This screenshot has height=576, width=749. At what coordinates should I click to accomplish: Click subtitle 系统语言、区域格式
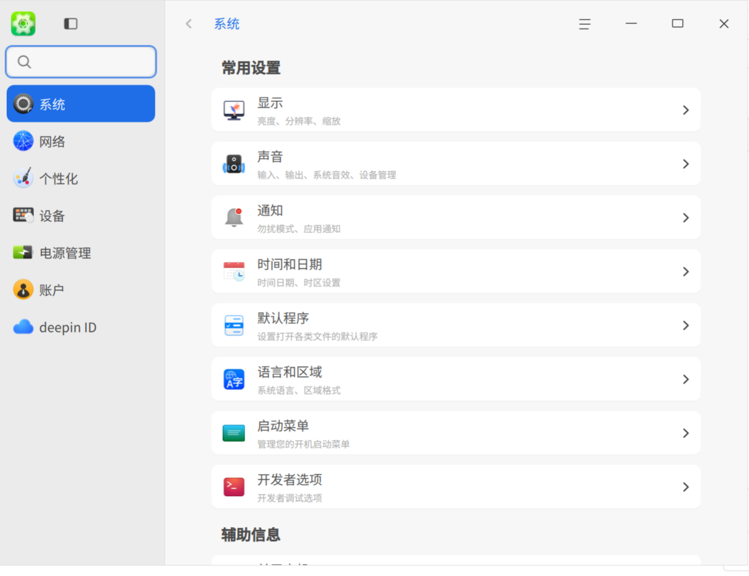[x=299, y=391]
